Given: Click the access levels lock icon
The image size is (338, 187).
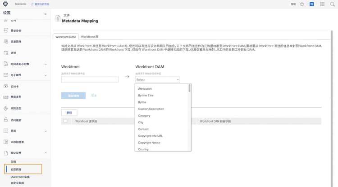Looking at the screenshot, I should coord(6,120).
